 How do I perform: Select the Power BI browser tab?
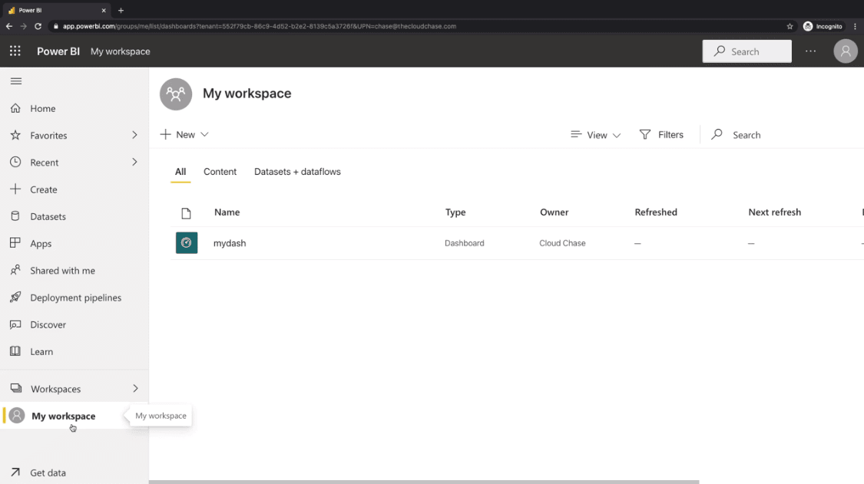(x=55, y=10)
